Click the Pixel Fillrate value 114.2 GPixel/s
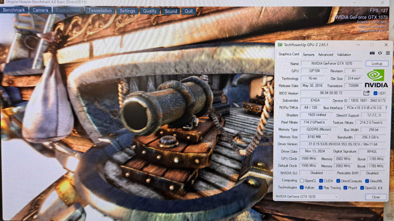The height and width of the screenshot is (221, 394). pos(314,122)
